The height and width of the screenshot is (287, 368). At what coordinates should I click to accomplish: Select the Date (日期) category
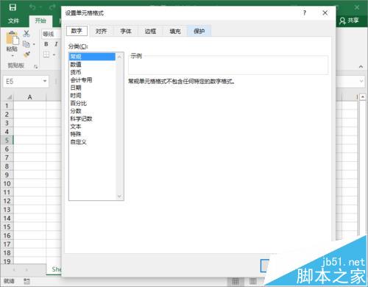(x=92, y=88)
